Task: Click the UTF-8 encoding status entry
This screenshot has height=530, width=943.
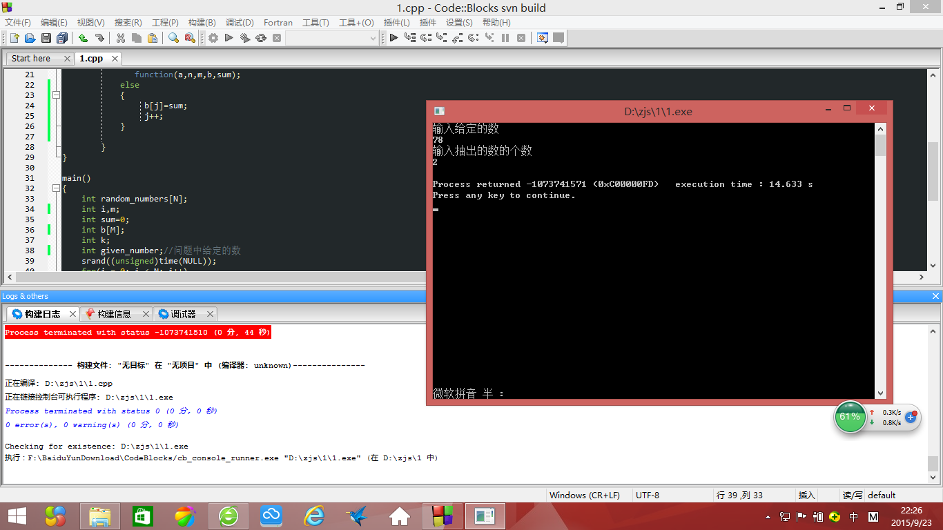Action: point(648,495)
